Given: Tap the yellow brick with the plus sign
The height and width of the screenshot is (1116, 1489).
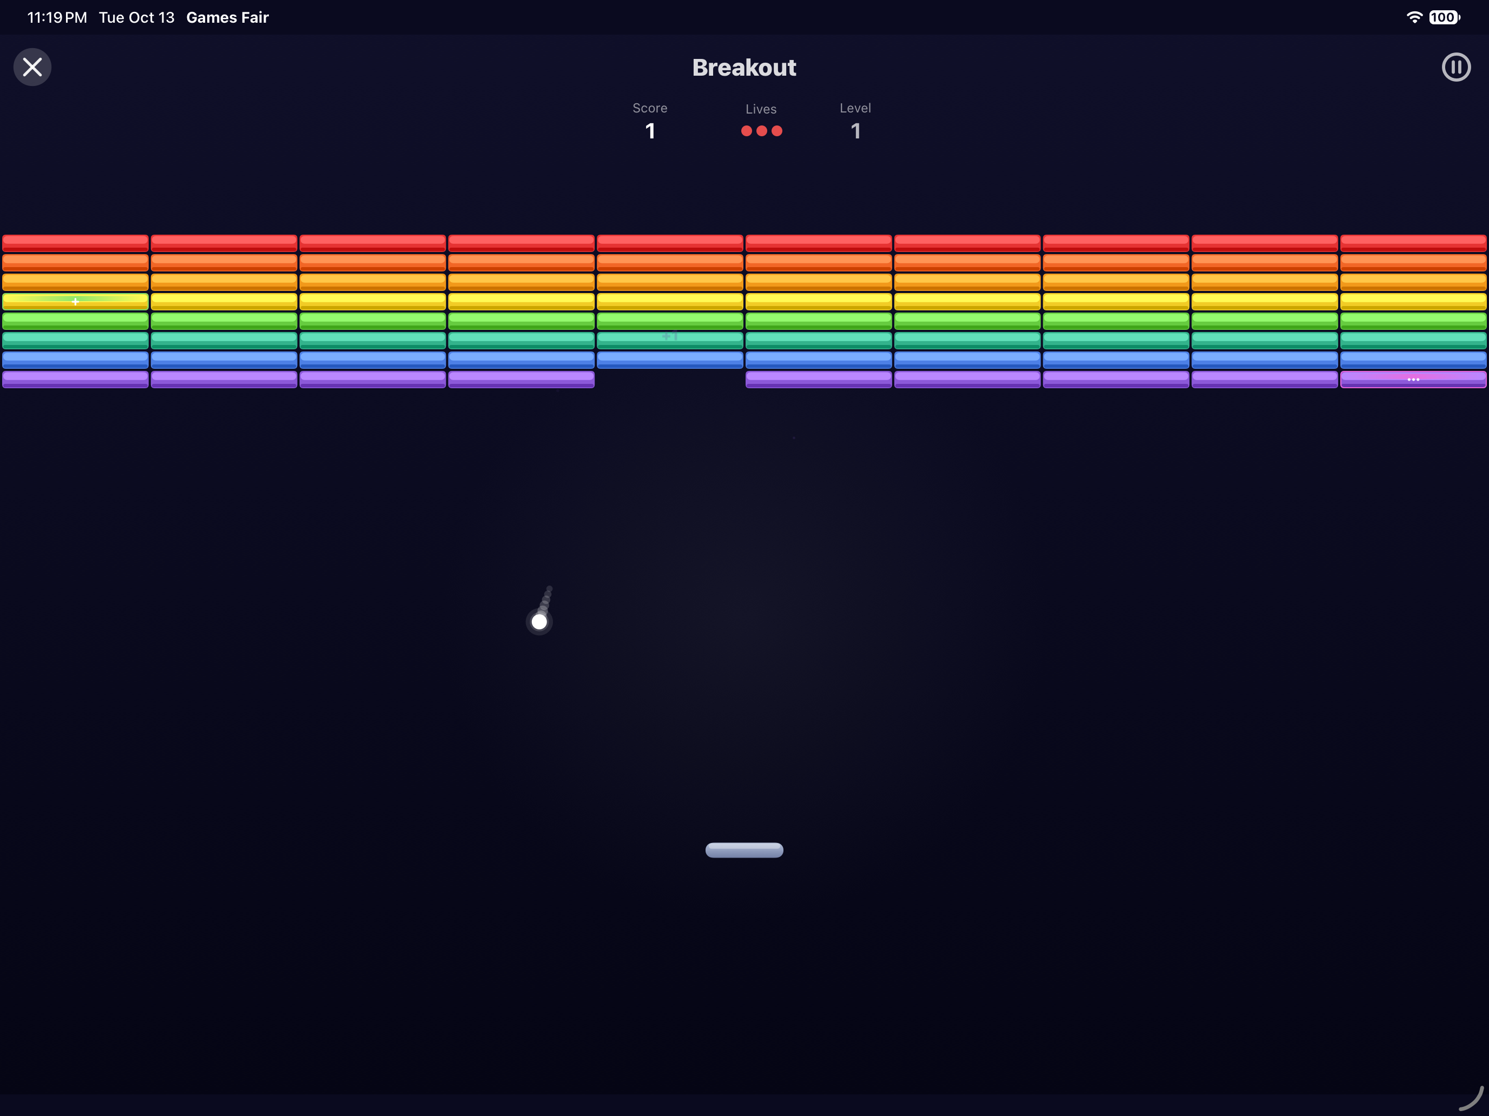Looking at the screenshot, I should [x=75, y=301].
